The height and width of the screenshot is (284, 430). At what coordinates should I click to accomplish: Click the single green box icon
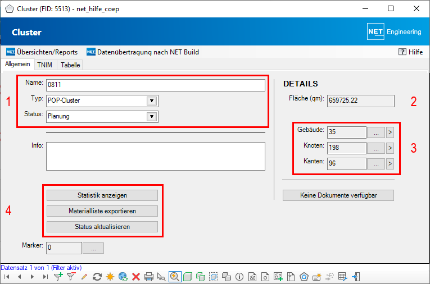coord(188,277)
